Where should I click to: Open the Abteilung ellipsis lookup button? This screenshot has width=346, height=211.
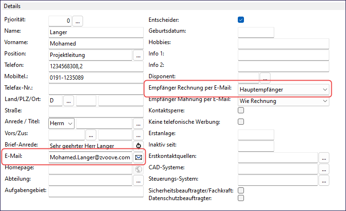139,181
